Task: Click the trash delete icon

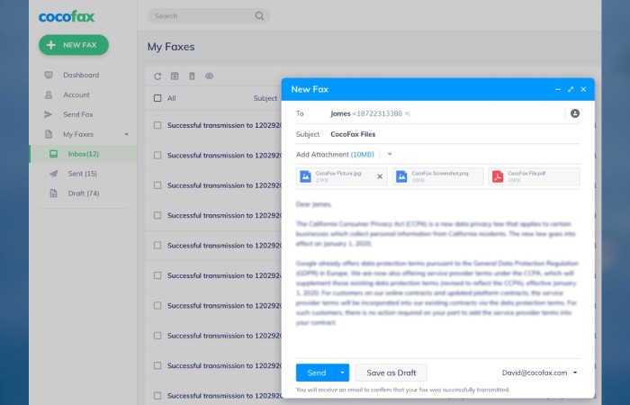Action: click(x=192, y=76)
